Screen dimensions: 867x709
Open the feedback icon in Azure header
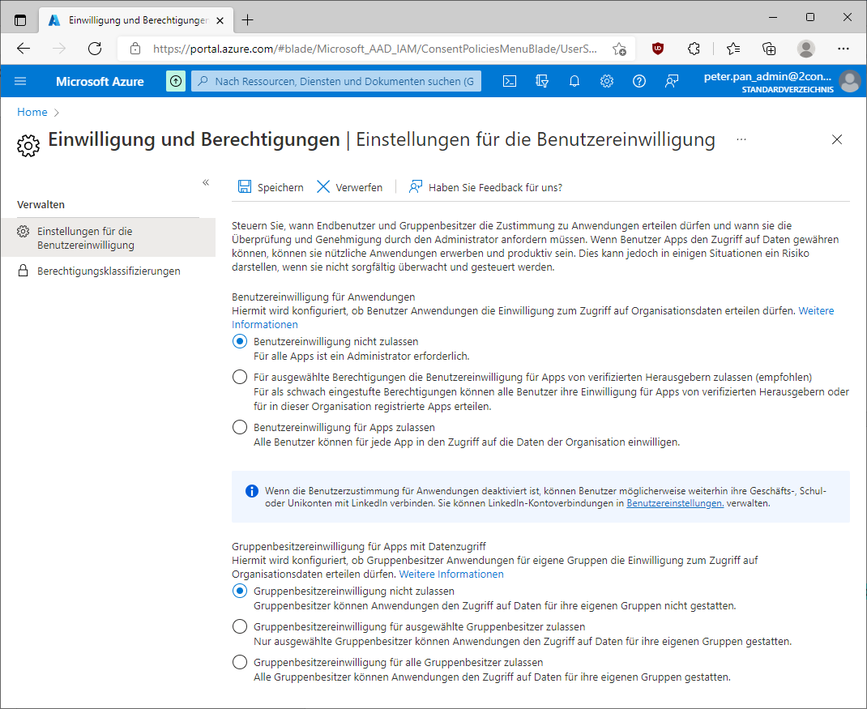click(x=672, y=81)
